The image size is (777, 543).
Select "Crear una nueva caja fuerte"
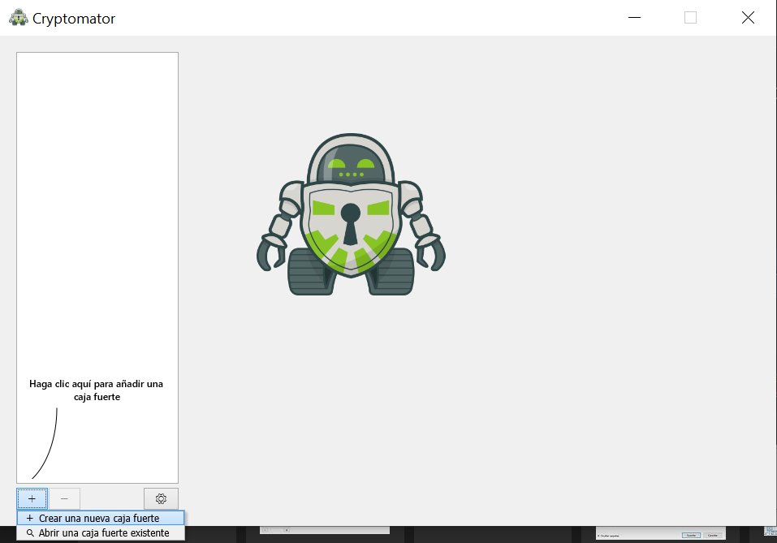click(x=99, y=518)
